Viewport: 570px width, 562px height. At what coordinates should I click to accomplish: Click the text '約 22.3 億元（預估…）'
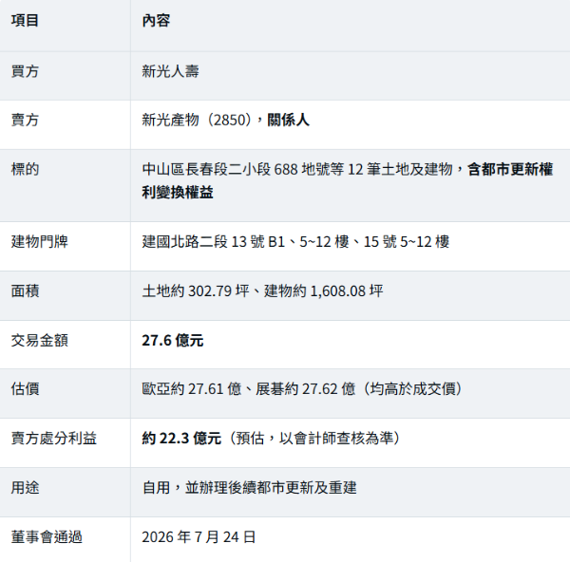coord(272,439)
